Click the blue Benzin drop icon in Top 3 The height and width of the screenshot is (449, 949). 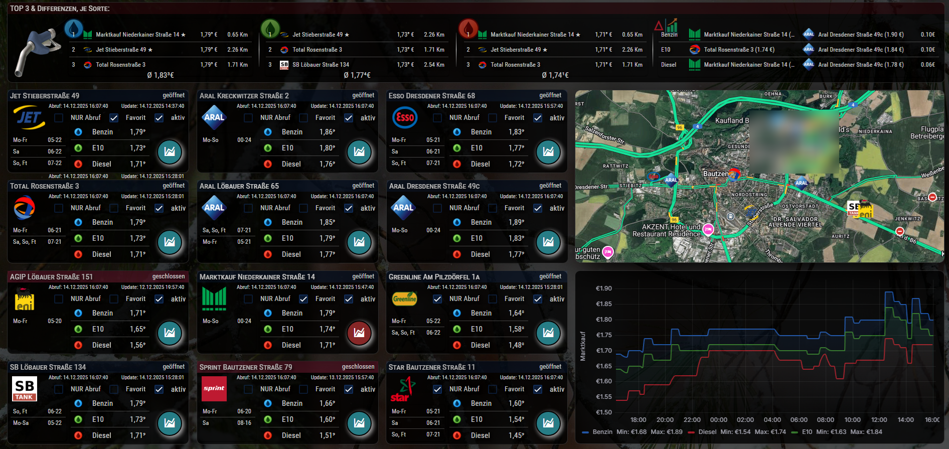pyautogui.click(x=74, y=29)
